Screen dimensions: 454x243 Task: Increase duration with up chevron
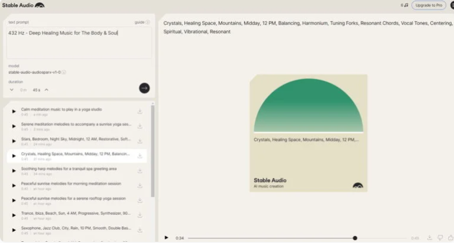[46, 90]
